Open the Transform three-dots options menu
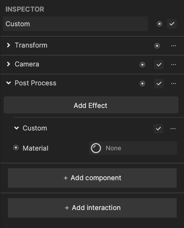The image size is (184, 228). click(173, 46)
